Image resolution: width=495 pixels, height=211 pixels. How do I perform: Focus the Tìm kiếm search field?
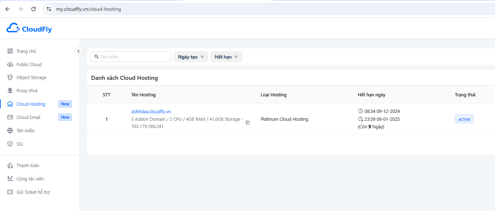coord(131,57)
